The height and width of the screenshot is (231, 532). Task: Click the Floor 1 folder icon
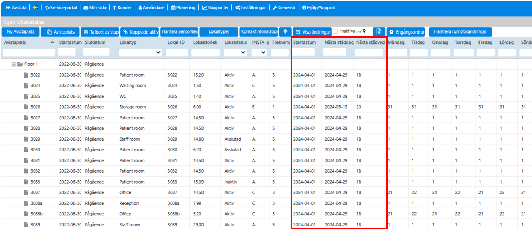(20, 64)
